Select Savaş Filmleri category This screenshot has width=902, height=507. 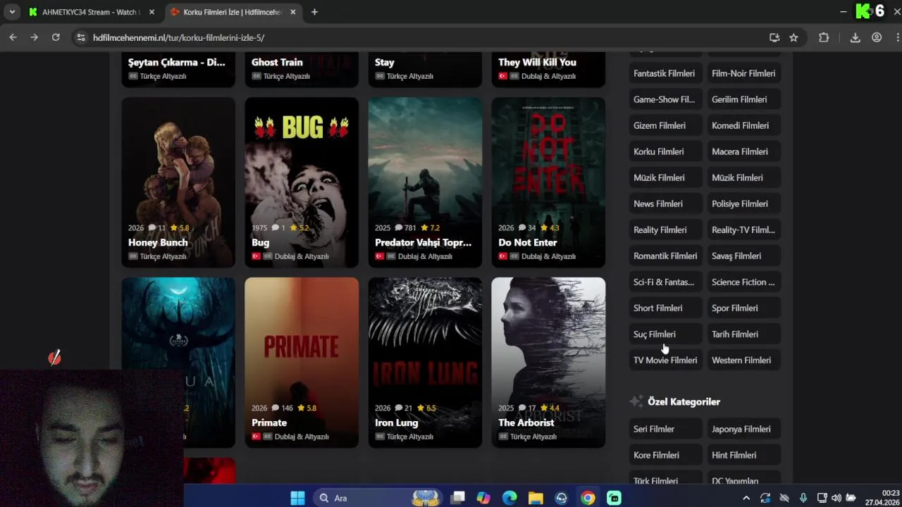[x=743, y=256]
